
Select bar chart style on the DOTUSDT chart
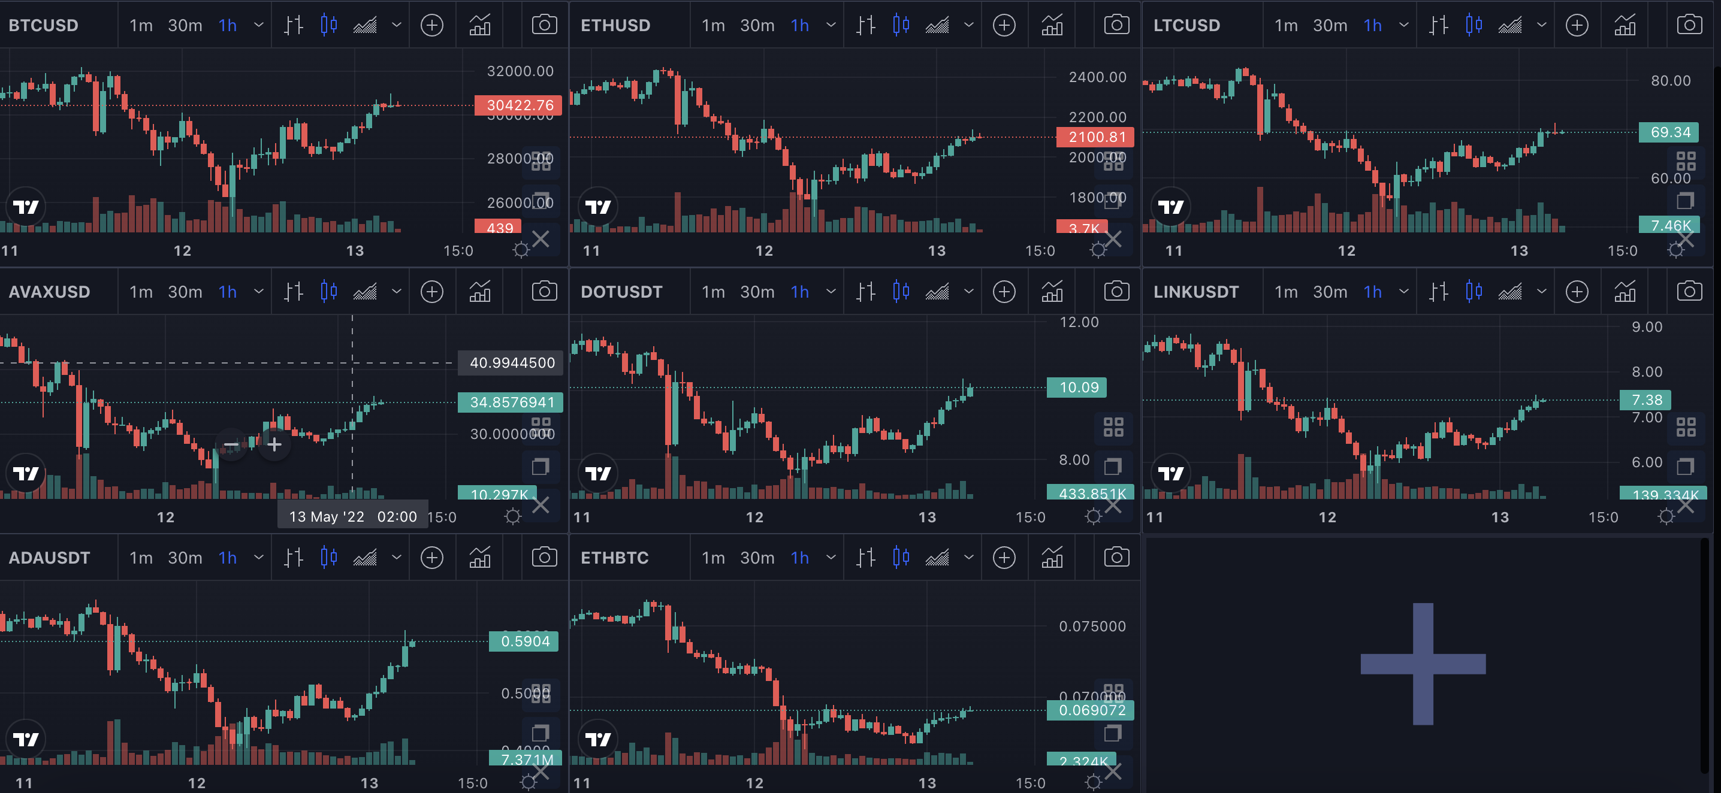point(866,292)
